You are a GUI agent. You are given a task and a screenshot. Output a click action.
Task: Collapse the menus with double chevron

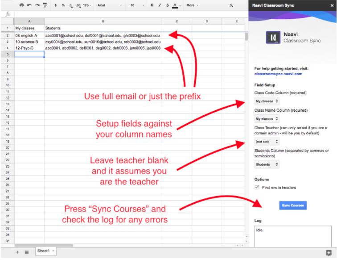pyautogui.click(x=231, y=5)
